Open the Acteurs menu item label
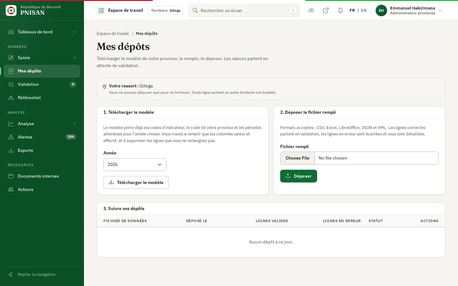Screen dimensions: 458x286 25,189
